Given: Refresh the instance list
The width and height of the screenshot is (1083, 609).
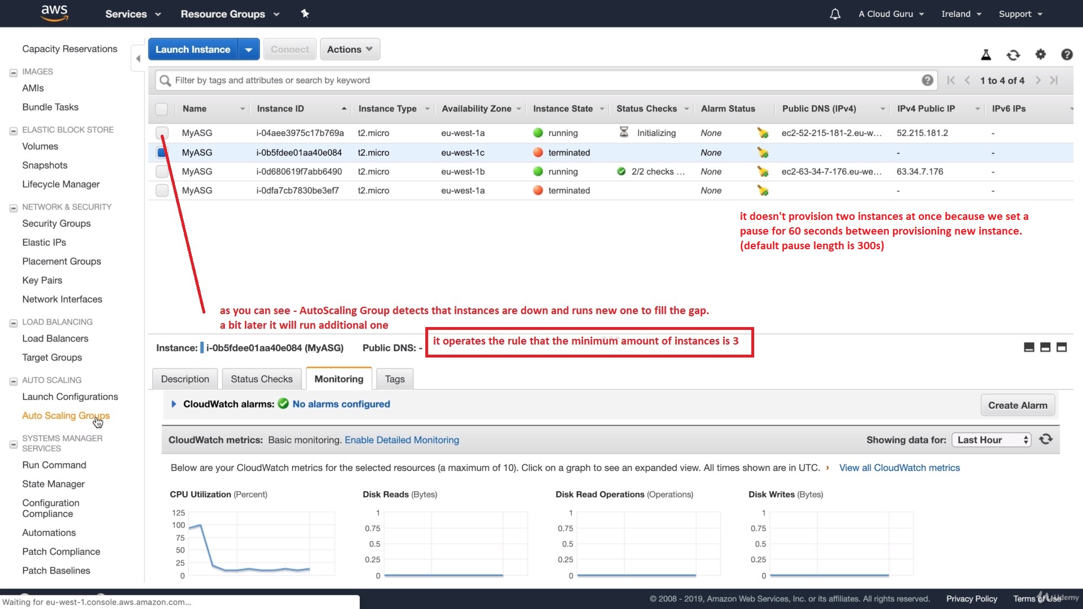Looking at the screenshot, I should 1013,55.
